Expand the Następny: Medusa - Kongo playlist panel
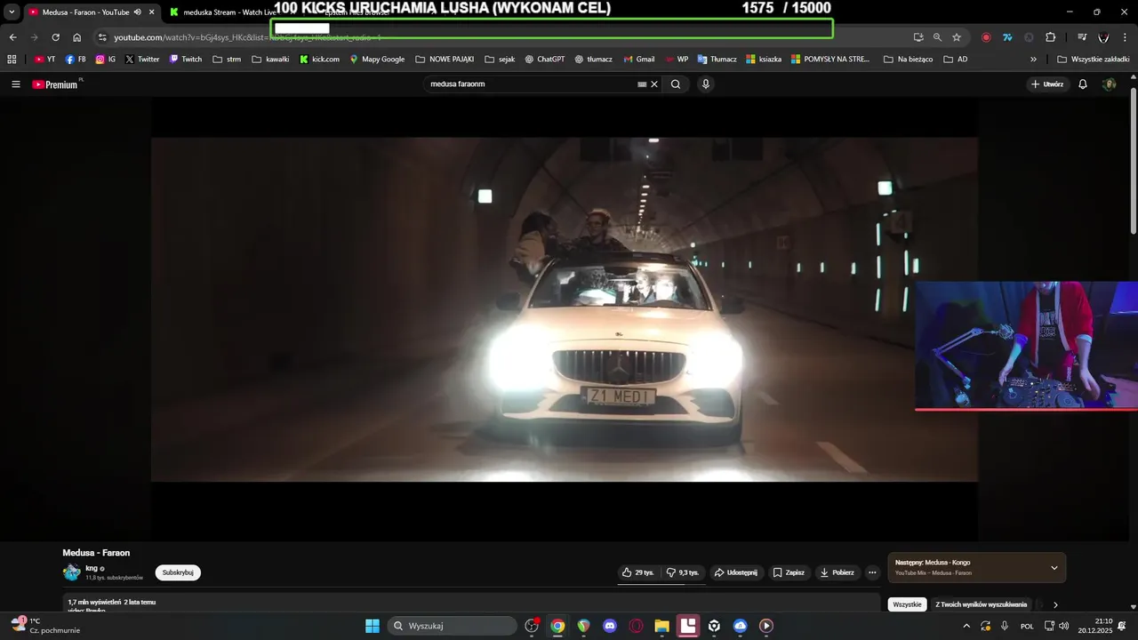 (1054, 568)
